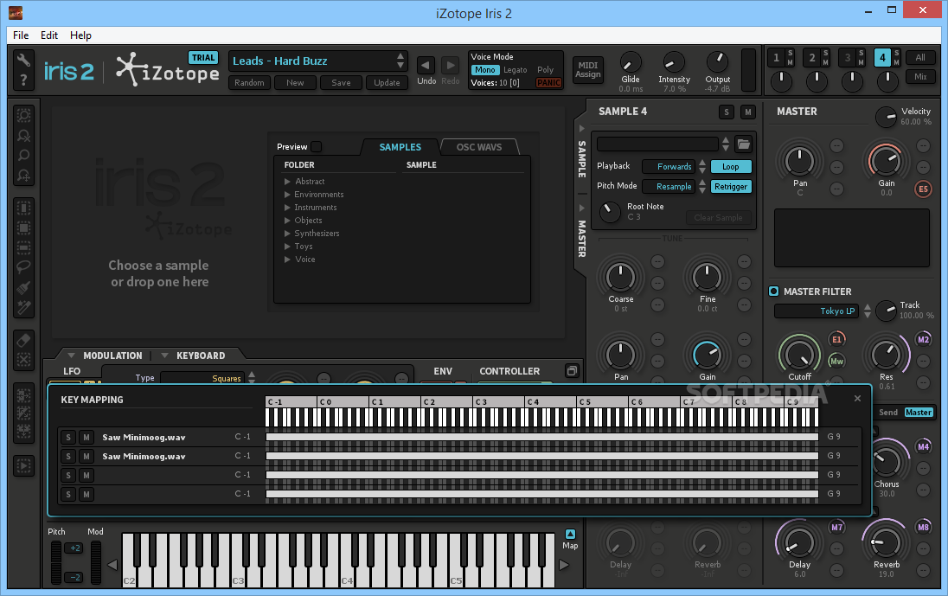Switch to the SAMPLES tab
948x596 pixels.
click(x=400, y=147)
